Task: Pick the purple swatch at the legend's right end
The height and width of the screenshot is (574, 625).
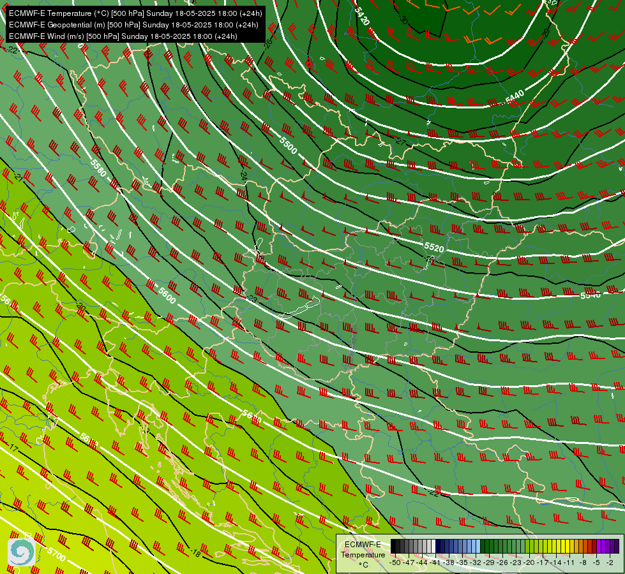Action: click(x=616, y=547)
